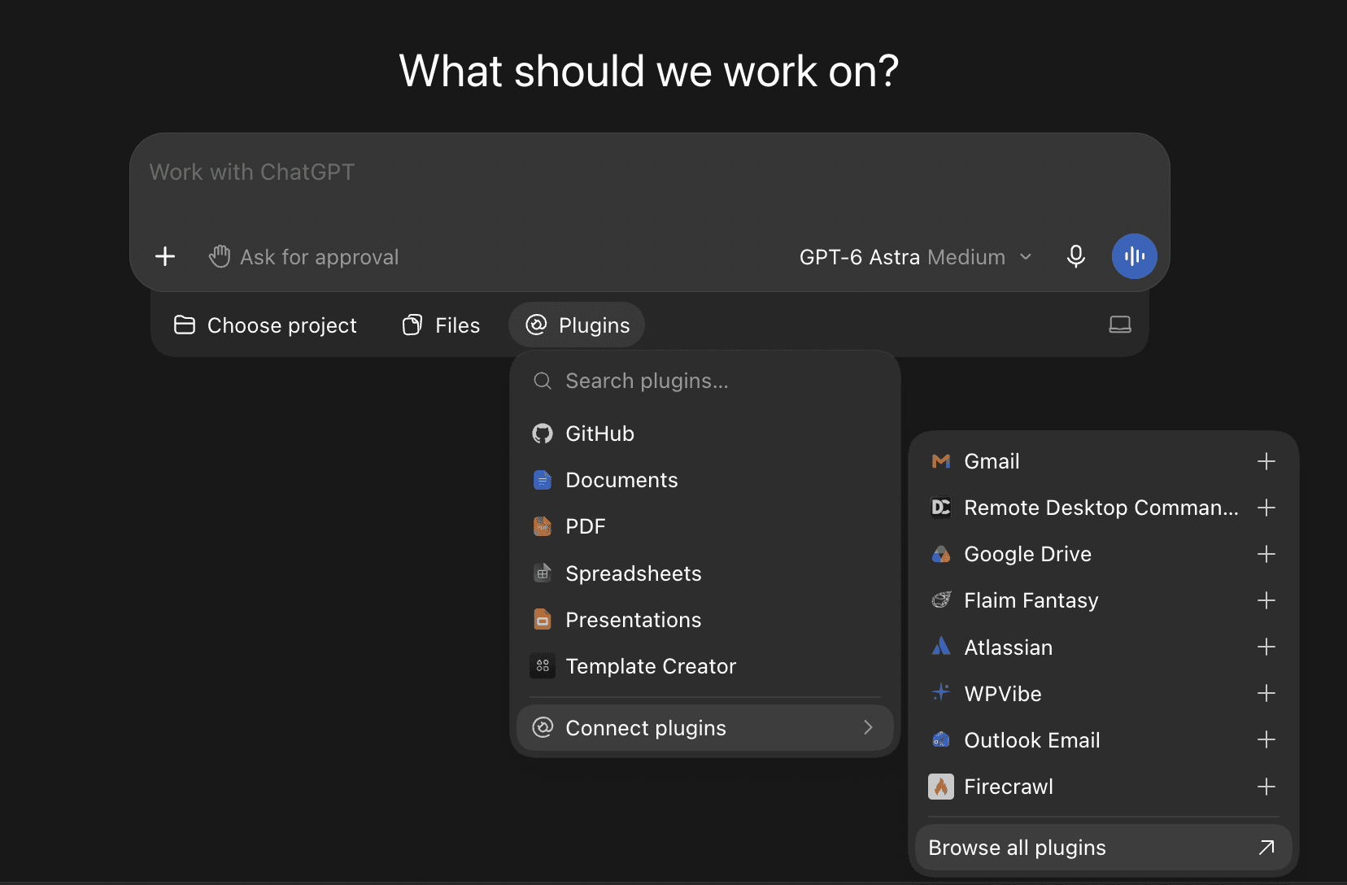
Task: Start voice mode with blue waveform button
Action: coord(1134,256)
